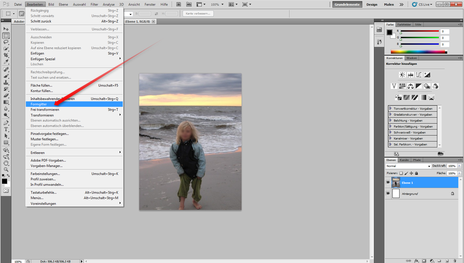Select the Horizontal Type tool

tap(6, 129)
